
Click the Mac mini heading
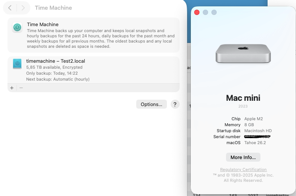(243, 98)
